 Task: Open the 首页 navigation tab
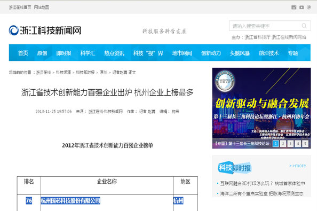click(23, 53)
